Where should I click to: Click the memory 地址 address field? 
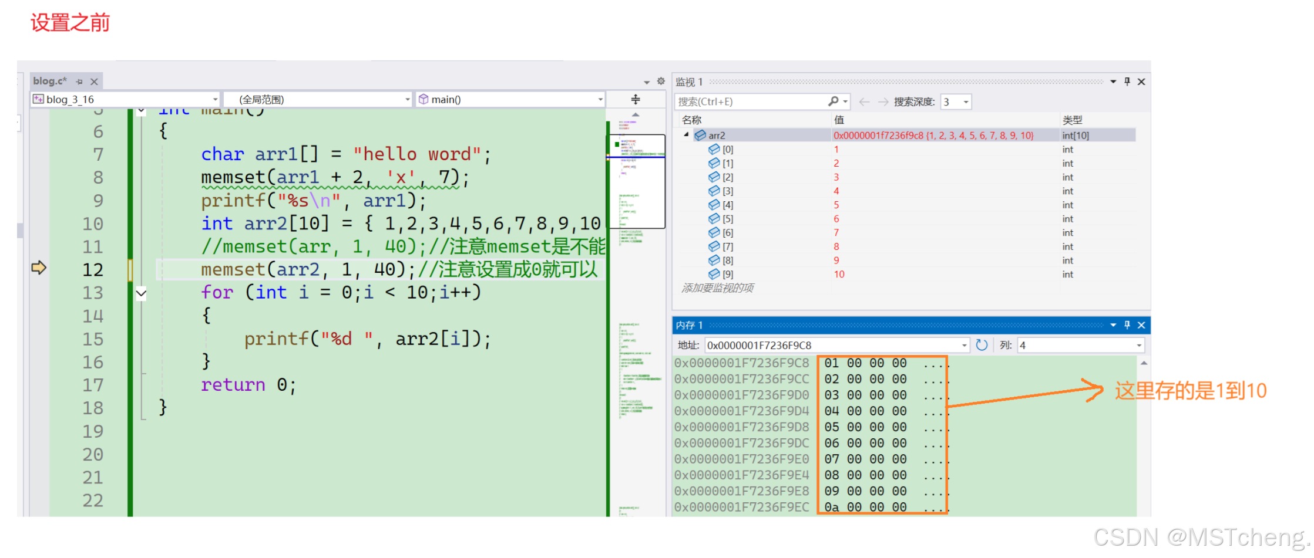click(x=832, y=345)
